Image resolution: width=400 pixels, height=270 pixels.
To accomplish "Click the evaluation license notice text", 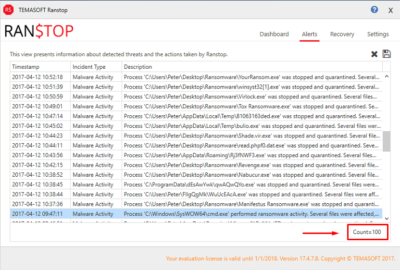I will [280, 258].
